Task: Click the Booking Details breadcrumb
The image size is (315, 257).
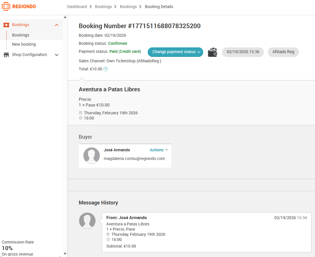Action: 159,7
